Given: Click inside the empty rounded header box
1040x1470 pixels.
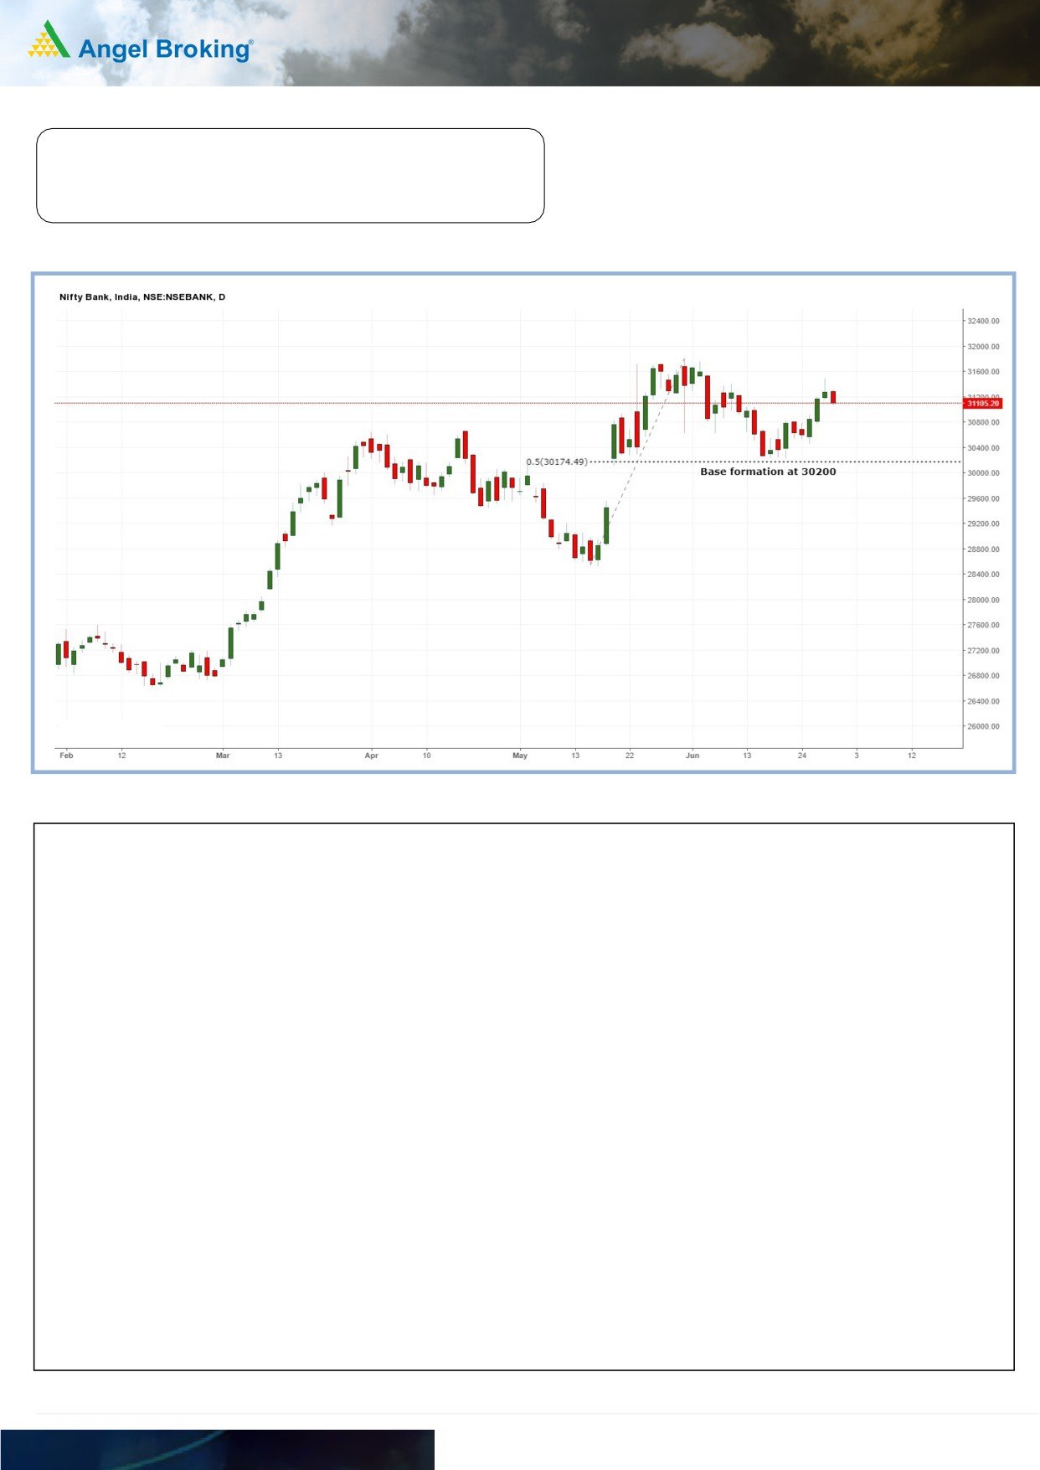Looking at the screenshot, I should pos(290,176).
